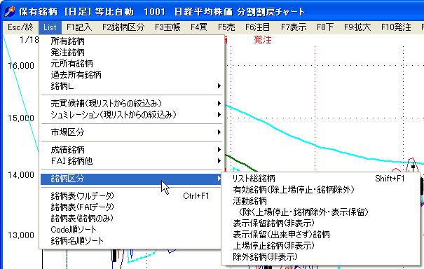Open the List menu

pos(50,27)
